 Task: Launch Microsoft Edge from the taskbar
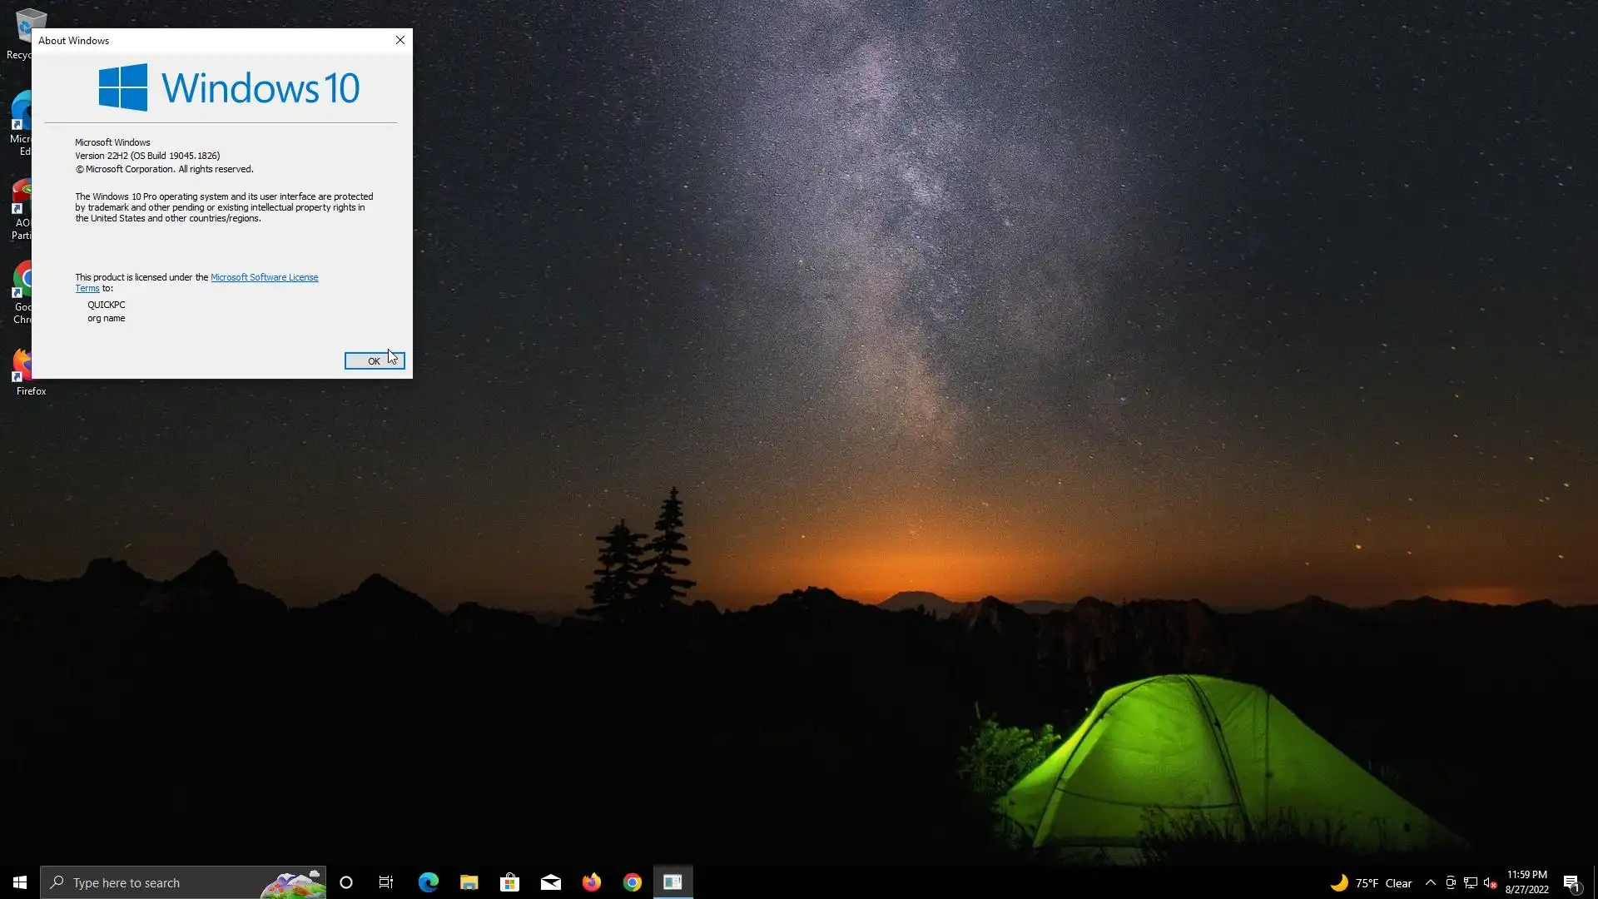428,882
